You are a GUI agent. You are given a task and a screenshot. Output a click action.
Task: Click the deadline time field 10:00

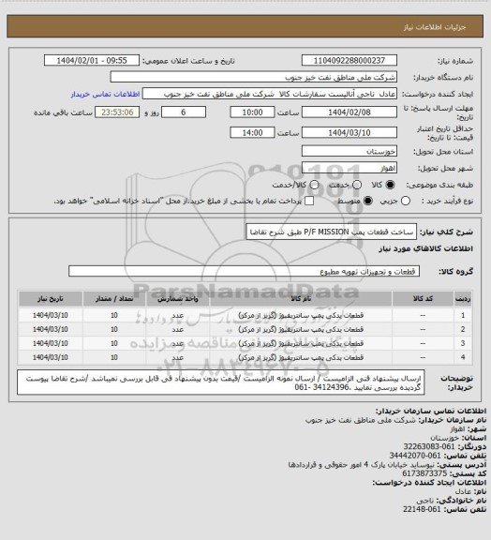click(x=252, y=112)
